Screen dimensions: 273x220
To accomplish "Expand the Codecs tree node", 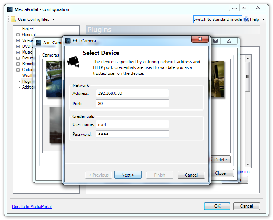I will pyautogui.click(x=18, y=70).
